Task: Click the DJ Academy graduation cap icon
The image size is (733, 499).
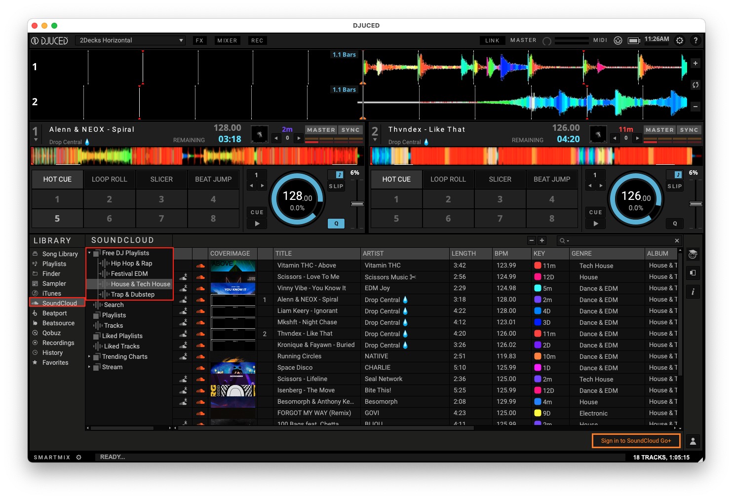Action: (x=693, y=254)
